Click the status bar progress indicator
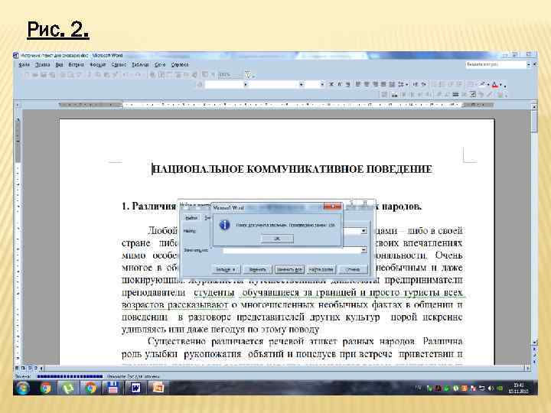 [70, 376]
